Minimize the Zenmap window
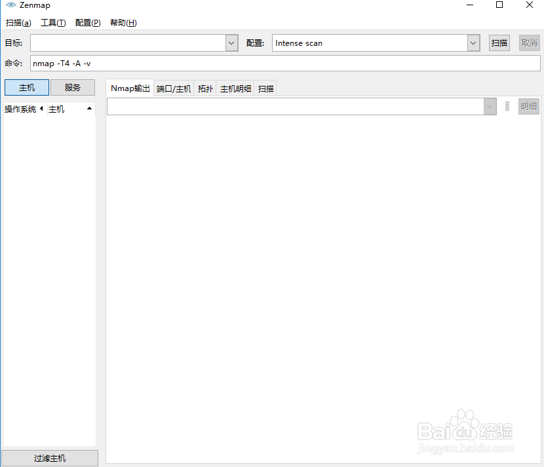The height and width of the screenshot is (467, 544). [x=470, y=5]
